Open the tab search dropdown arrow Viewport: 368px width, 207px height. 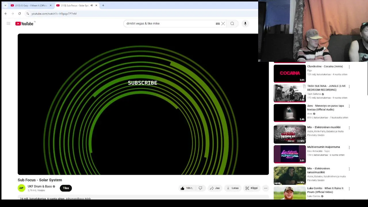pos(5,5)
